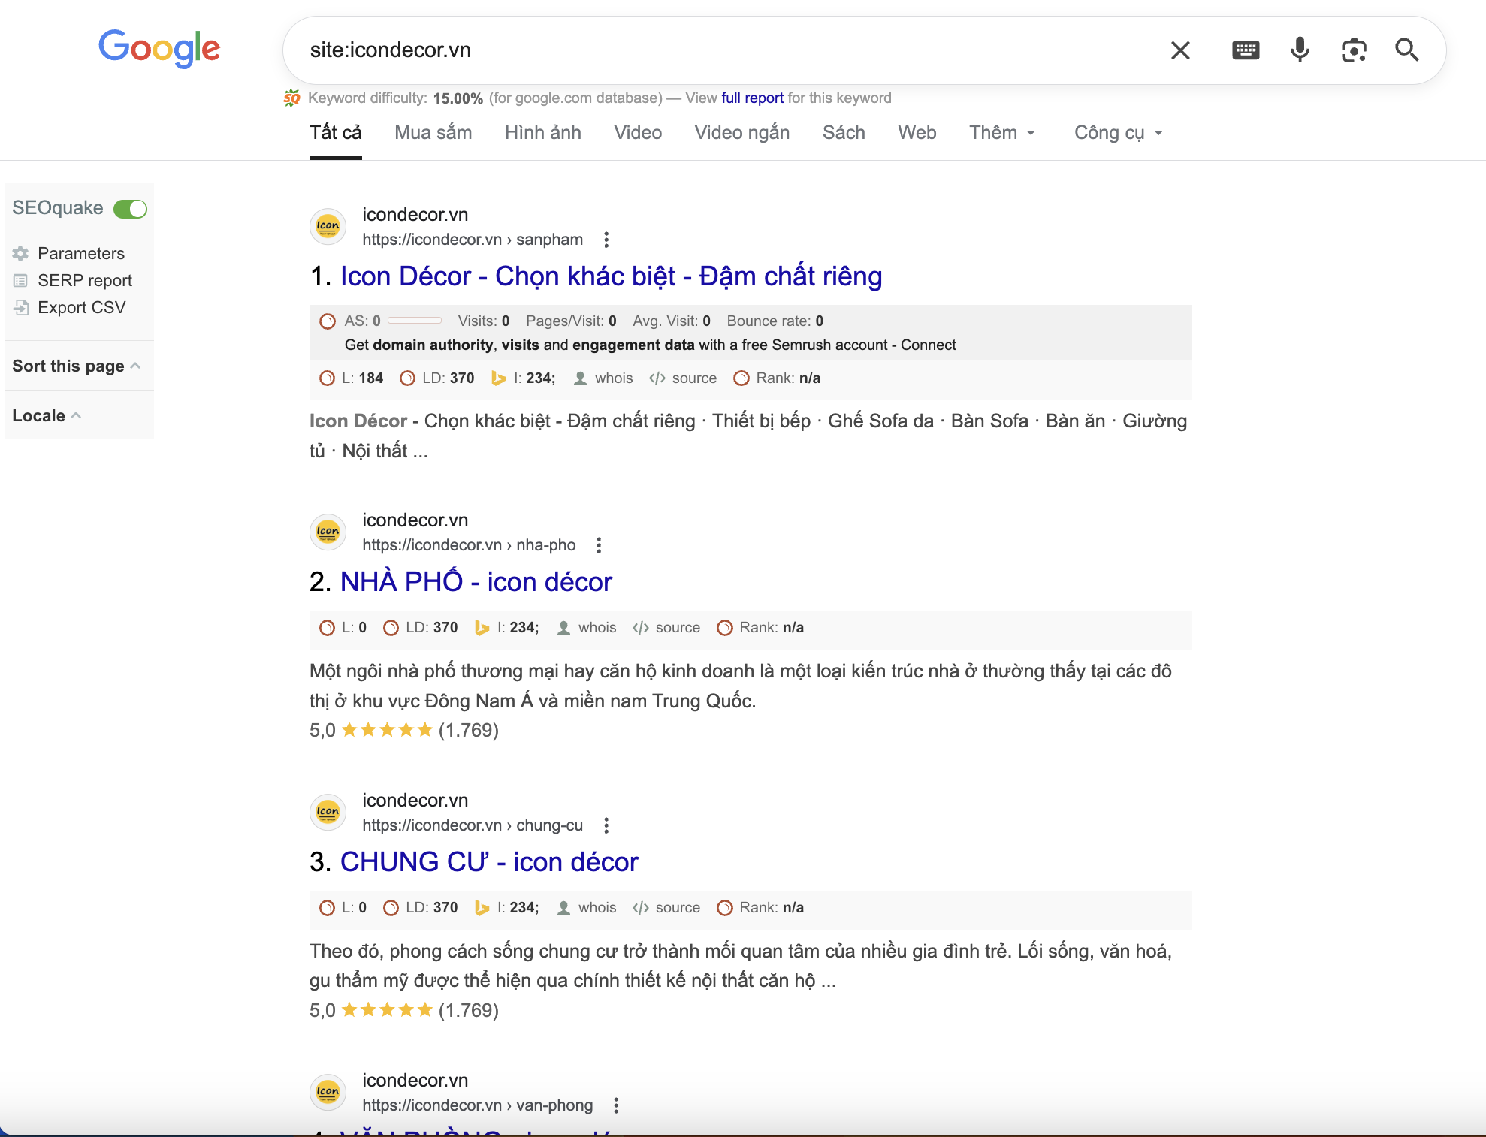The height and width of the screenshot is (1137, 1486).
Task: Open whois for NHÀ PHỐ result
Action: (587, 628)
